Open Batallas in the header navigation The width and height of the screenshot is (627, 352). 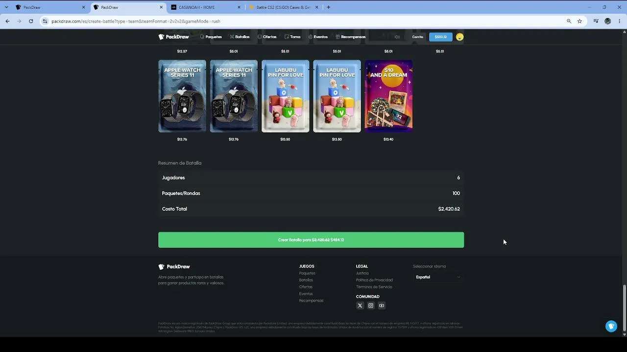tap(240, 37)
